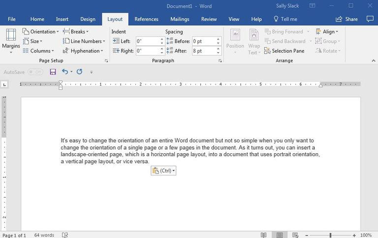Open the Selection Pane
This screenshot has height=238, width=378.
(x=284, y=51)
